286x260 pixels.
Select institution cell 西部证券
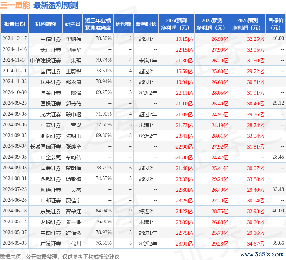[x=51, y=179]
